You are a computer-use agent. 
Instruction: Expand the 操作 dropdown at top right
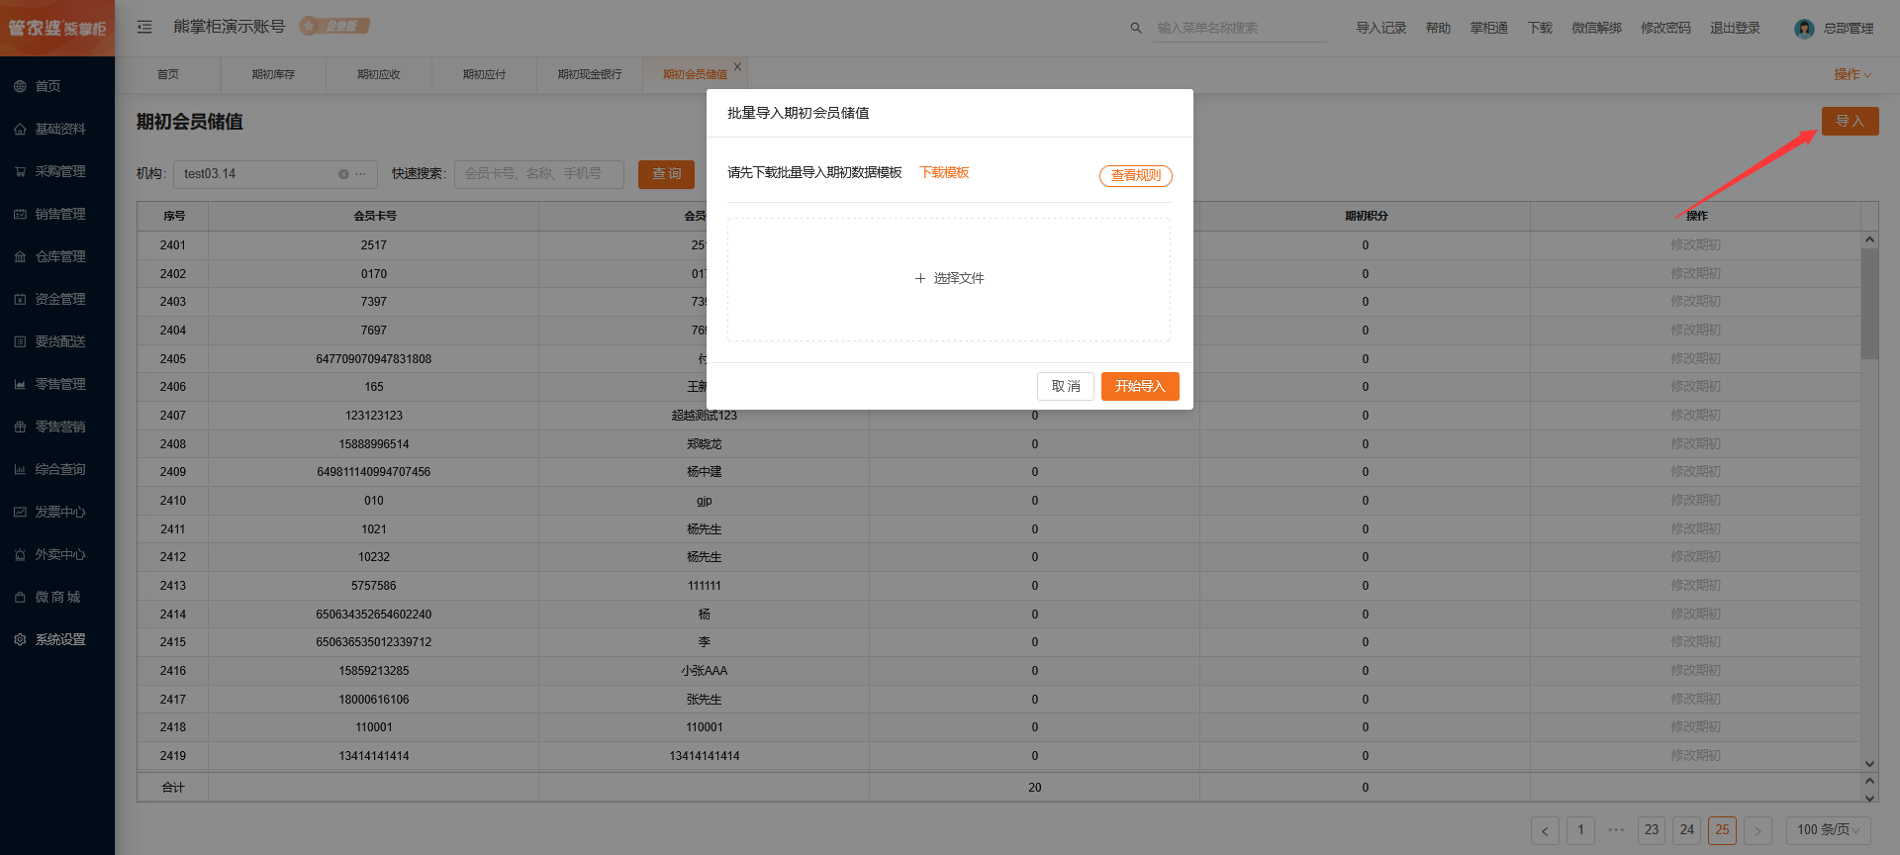1852,74
